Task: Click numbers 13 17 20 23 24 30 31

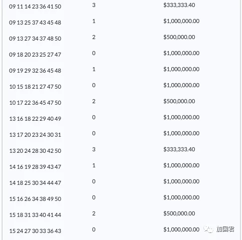Action: [35, 135]
